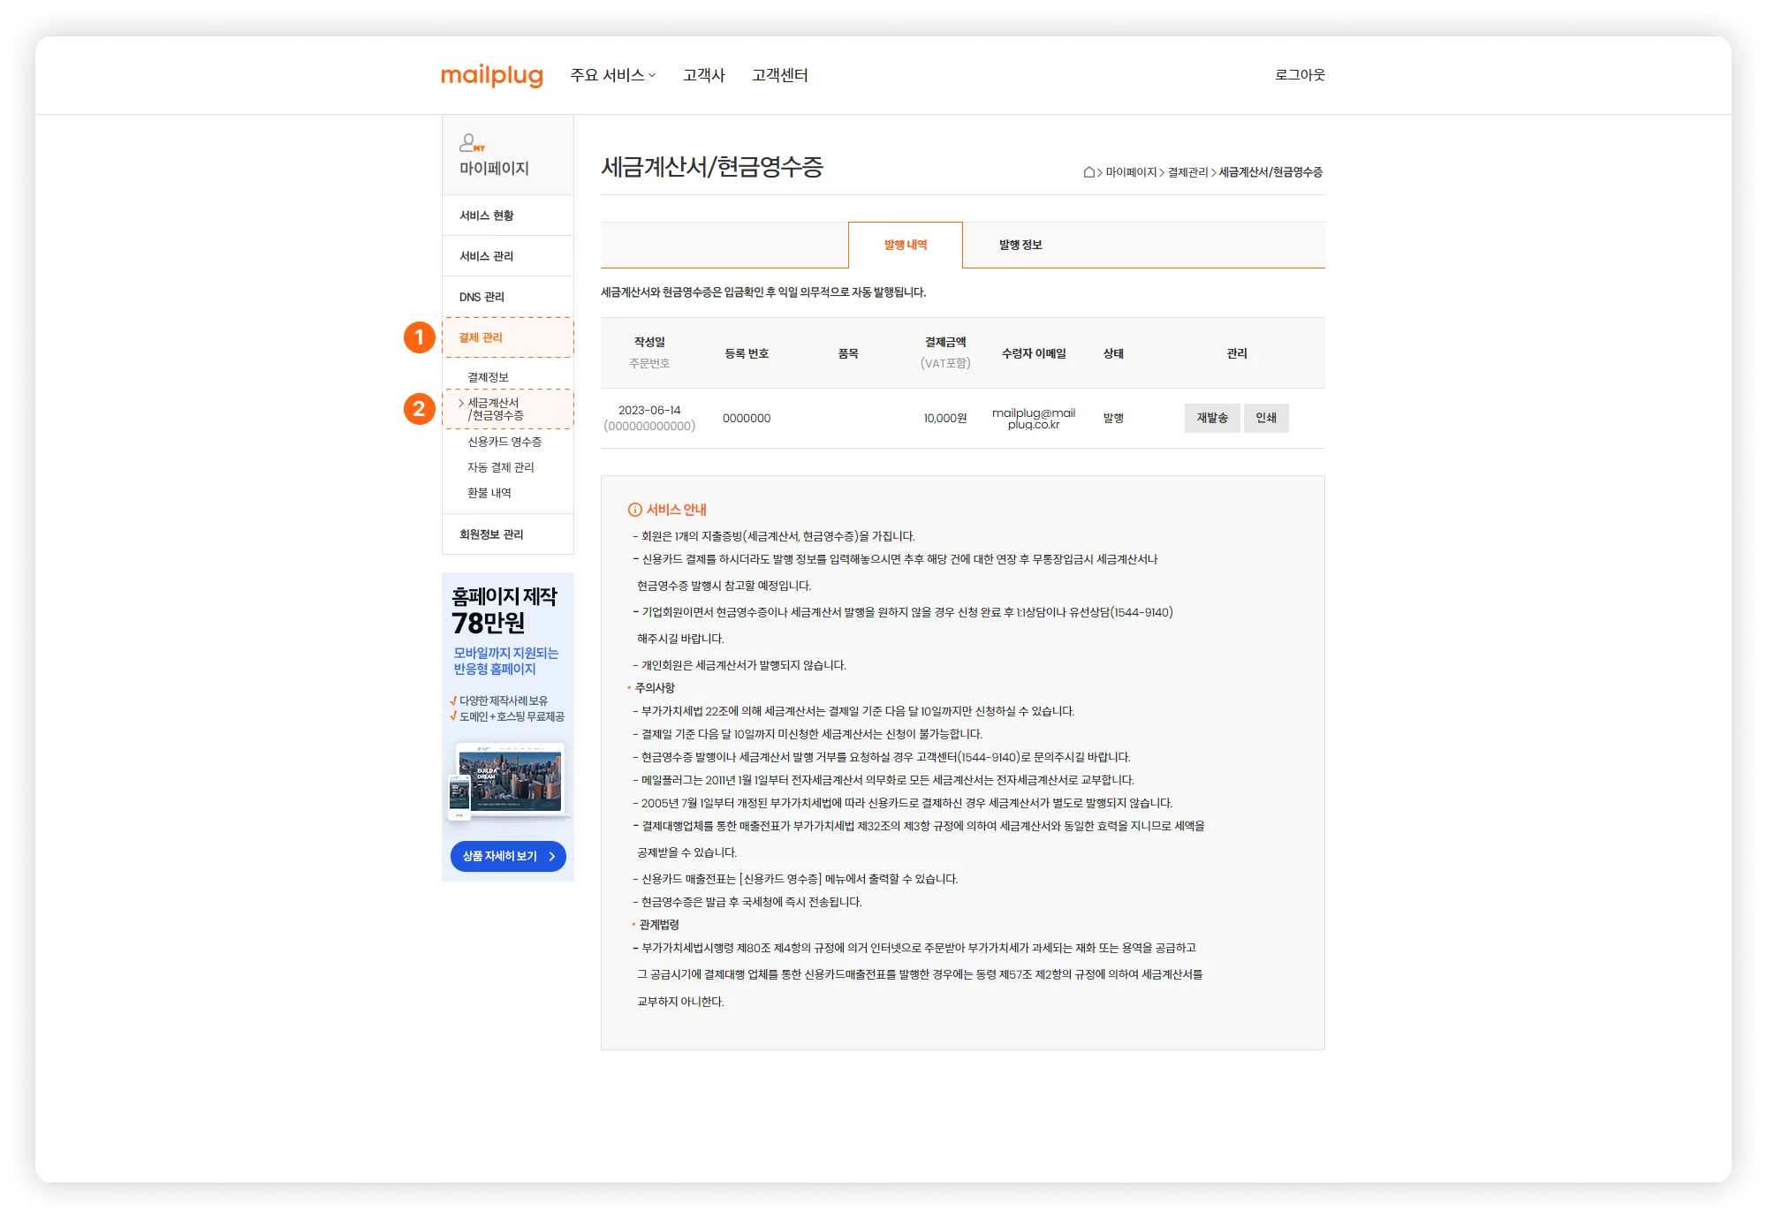Screen dimensions: 1767x1219
Task: Expand 결제 관리 sidebar section
Action: pos(481,337)
